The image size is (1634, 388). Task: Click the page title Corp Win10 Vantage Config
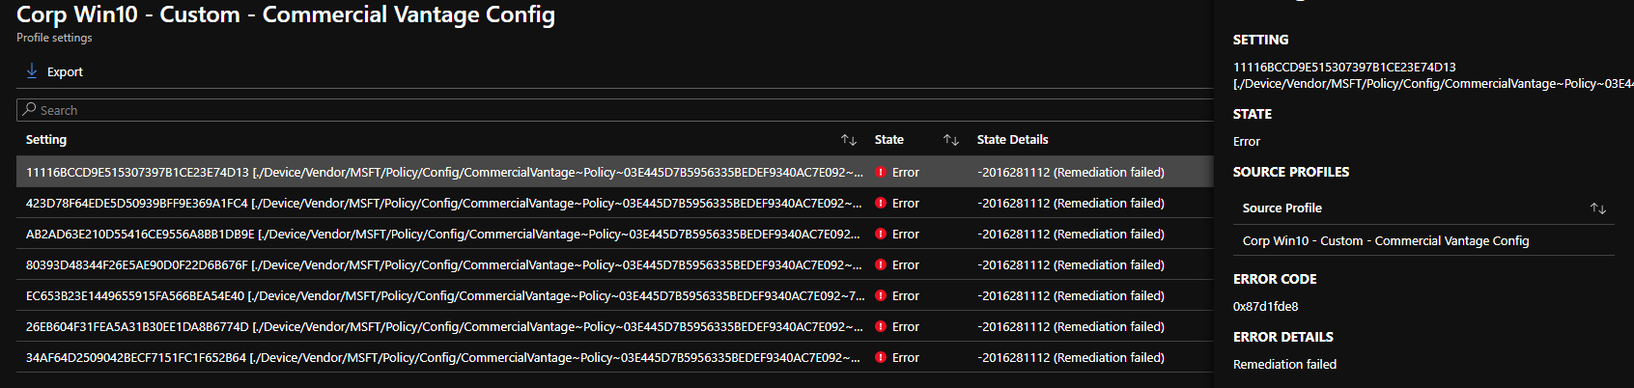[286, 15]
